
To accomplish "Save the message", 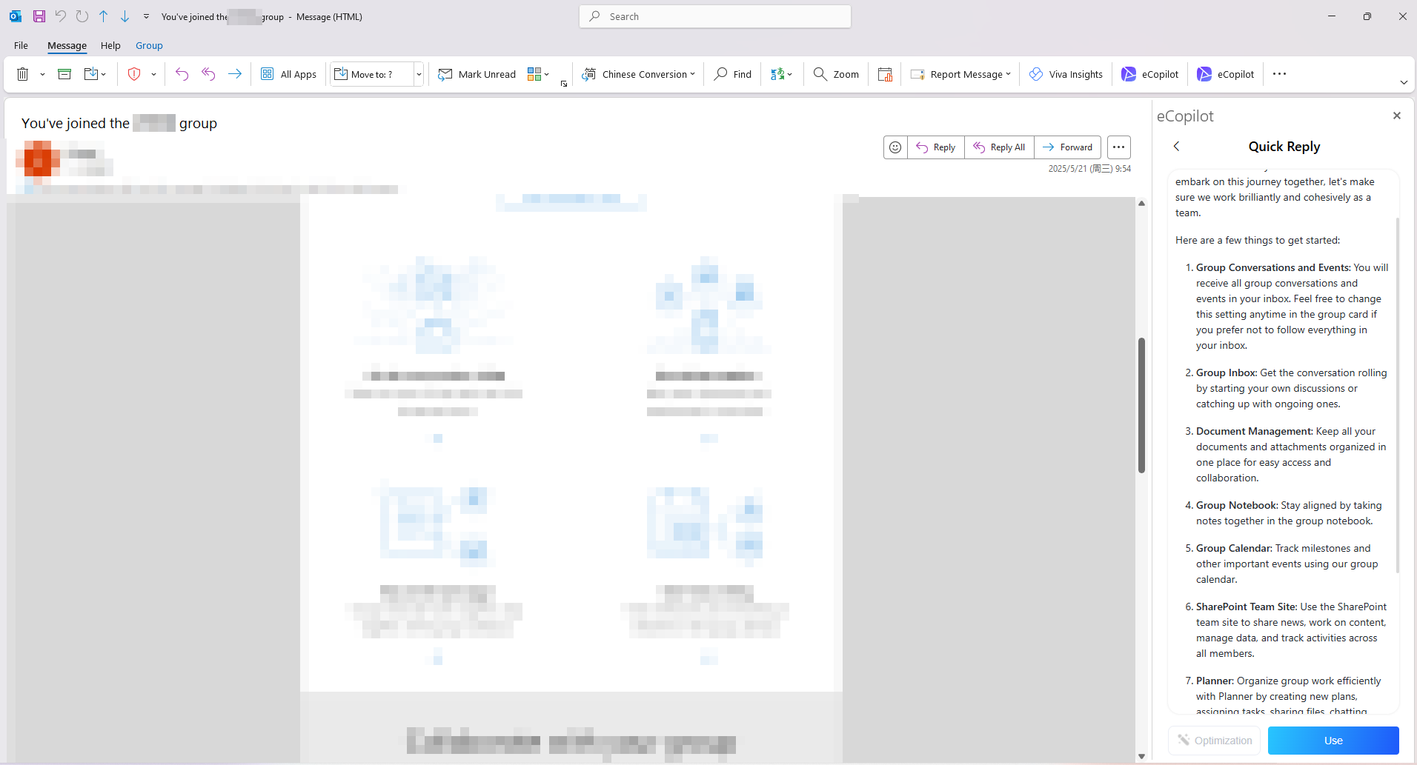I will [x=38, y=16].
